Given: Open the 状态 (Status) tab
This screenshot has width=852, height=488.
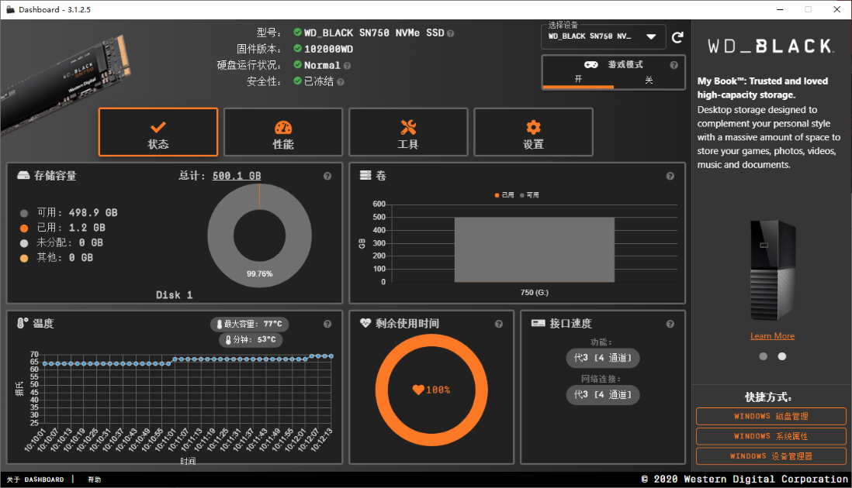Looking at the screenshot, I should (158, 132).
